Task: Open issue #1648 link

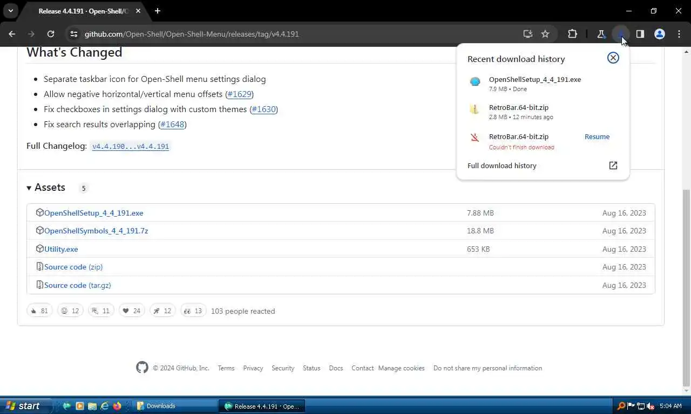Action: (x=172, y=124)
